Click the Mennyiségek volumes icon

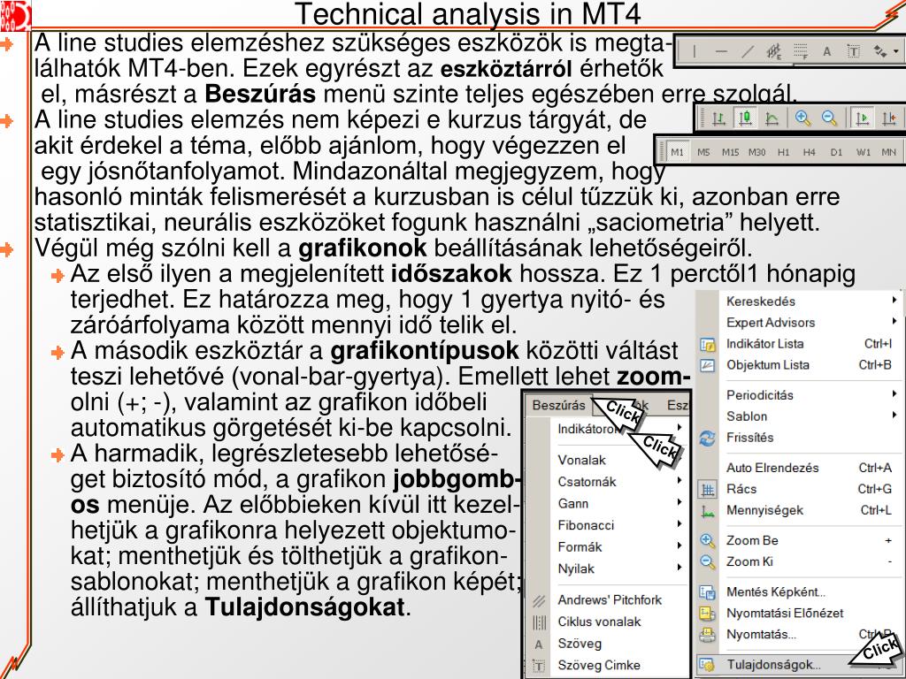coord(707,511)
